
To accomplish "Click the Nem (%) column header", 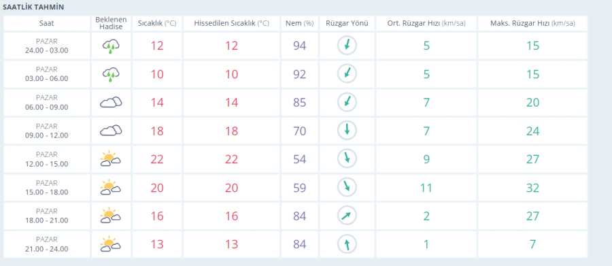I will tap(299, 23).
